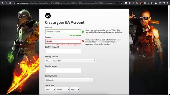Edit the Public ID field
Viewport: 170px width, 95px height.
63,32
